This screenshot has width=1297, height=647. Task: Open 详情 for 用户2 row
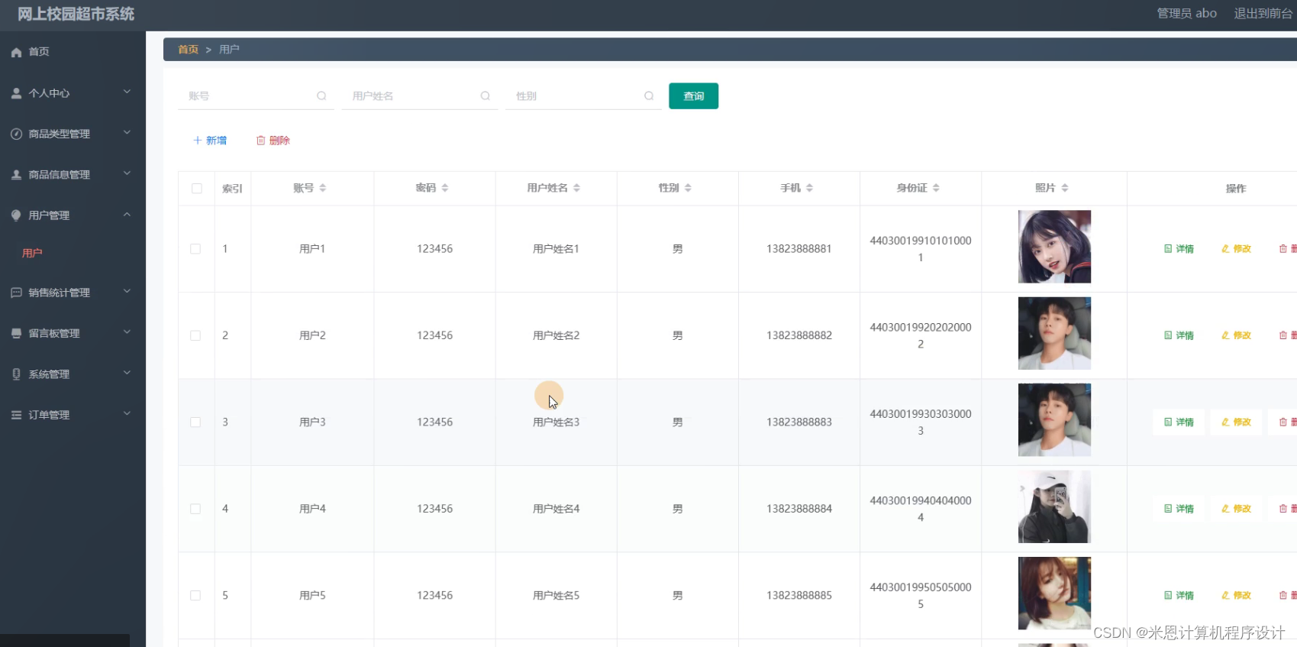(x=1179, y=335)
